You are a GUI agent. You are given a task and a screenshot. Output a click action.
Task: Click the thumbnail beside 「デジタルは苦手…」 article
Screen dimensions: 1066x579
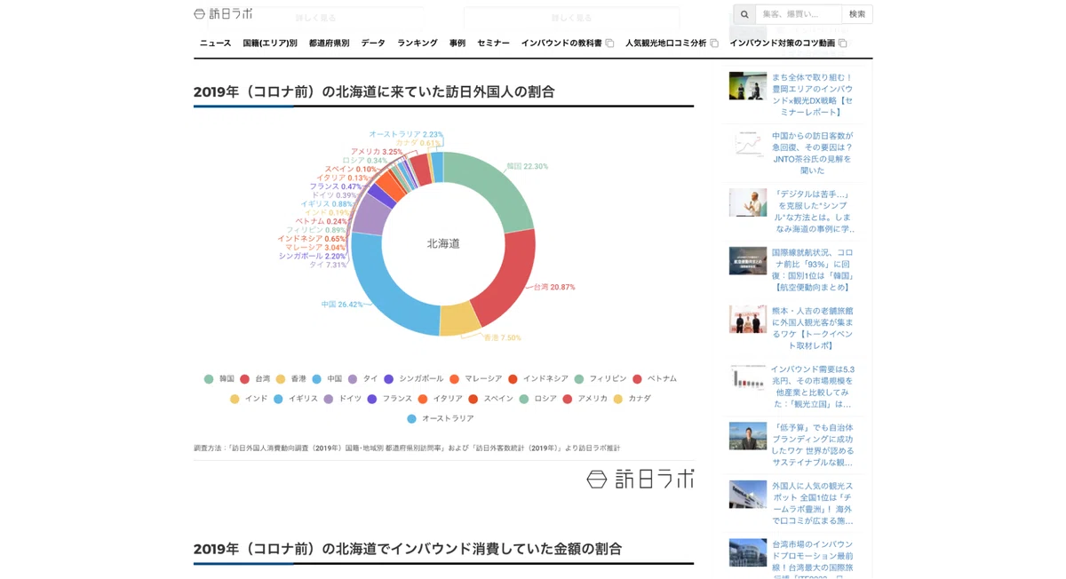pyautogui.click(x=748, y=202)
